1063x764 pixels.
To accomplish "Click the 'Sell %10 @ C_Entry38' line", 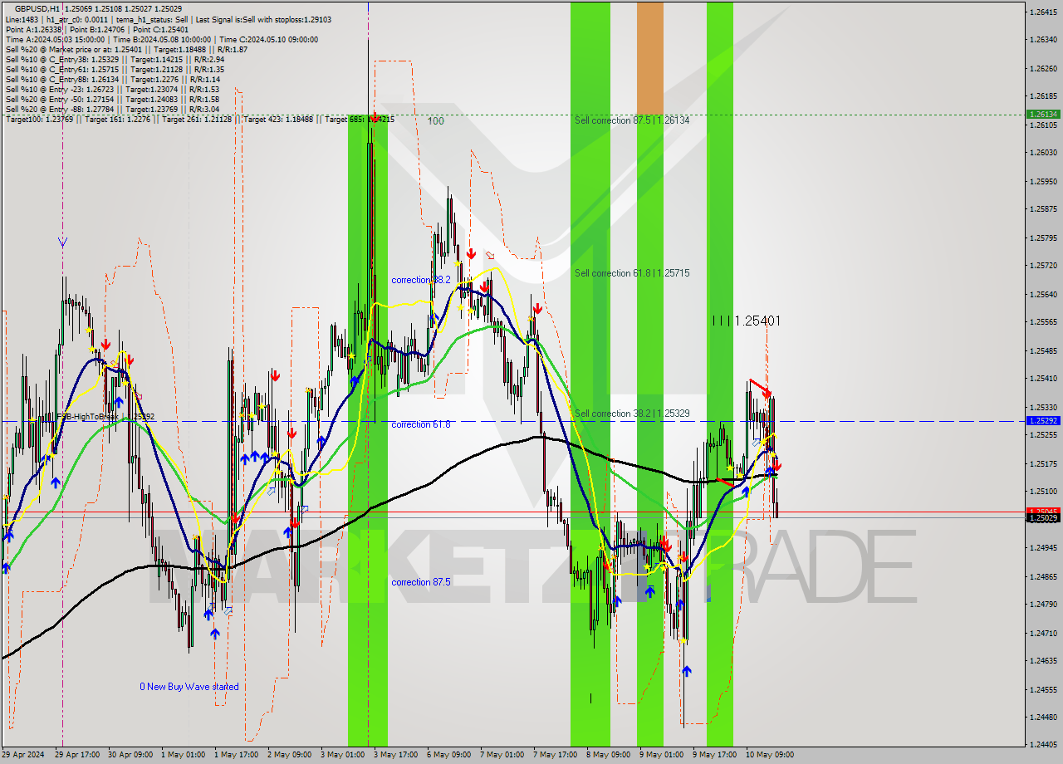I will pos(115,59).
